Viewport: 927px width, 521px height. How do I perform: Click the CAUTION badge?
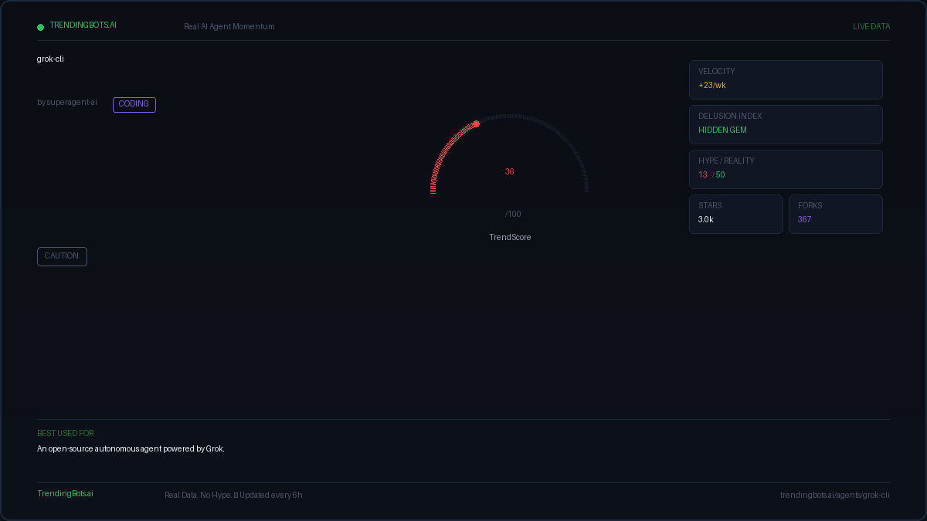click(x=62, y=256)
